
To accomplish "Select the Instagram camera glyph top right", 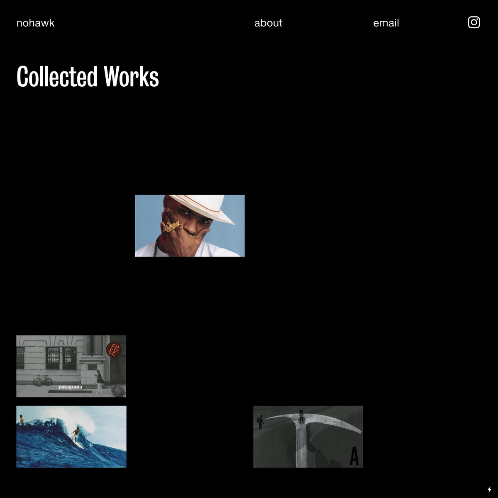I will (474, 22).
